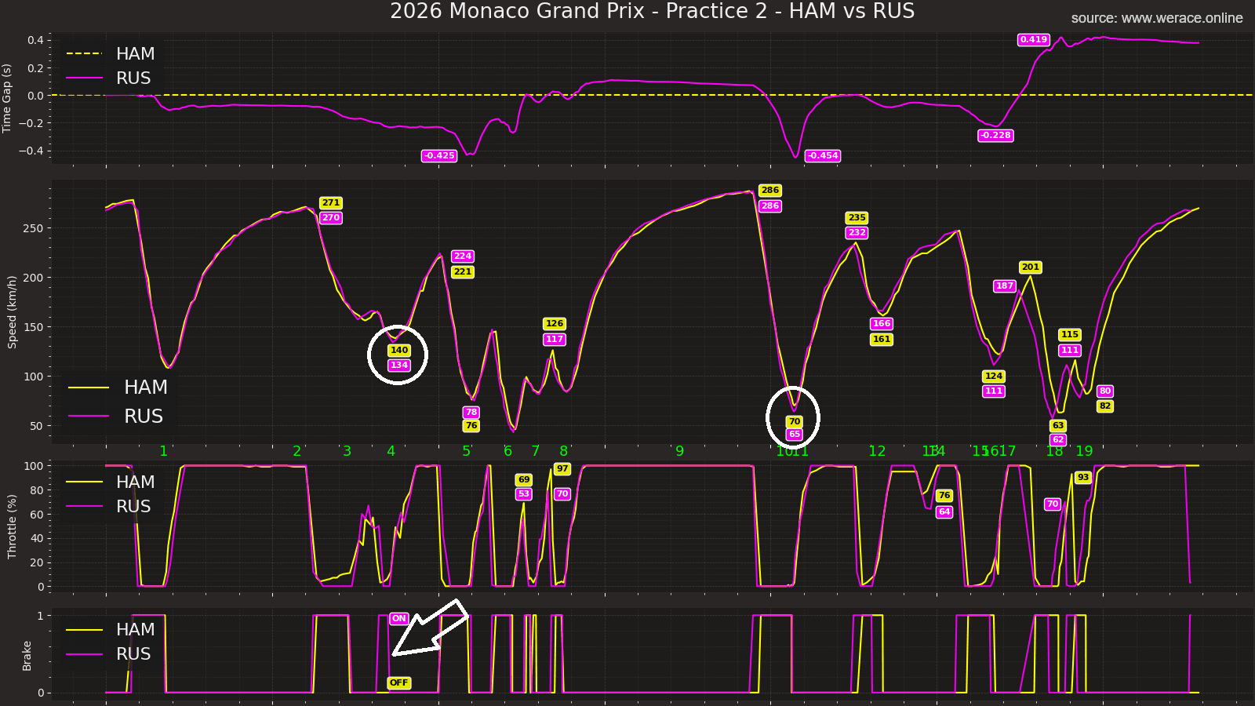Click the yellow 63 speed label

1058,425
